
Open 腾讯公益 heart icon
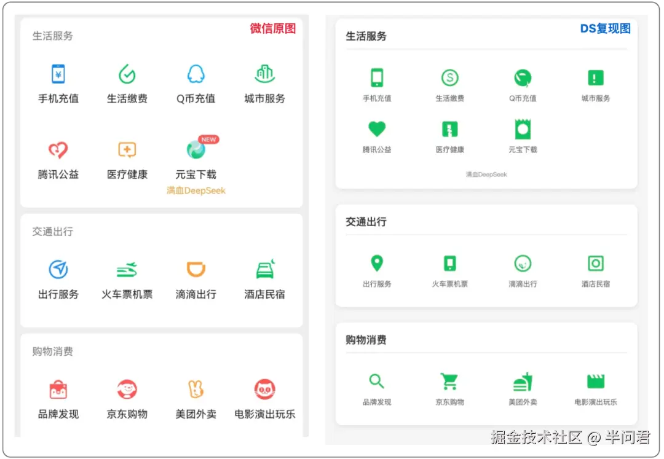click(58, 149)
